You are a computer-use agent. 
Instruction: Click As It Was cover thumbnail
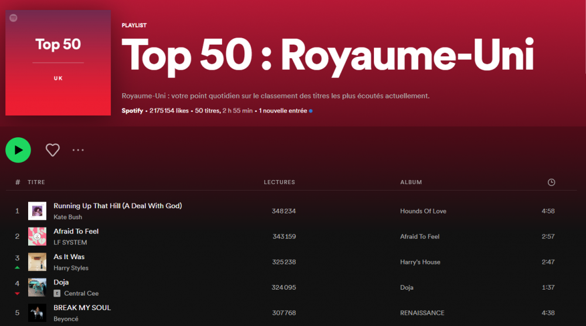(37, 262)
